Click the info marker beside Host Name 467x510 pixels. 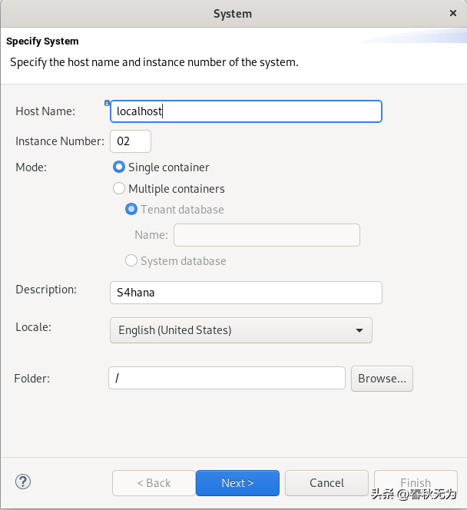click(107, 102)
